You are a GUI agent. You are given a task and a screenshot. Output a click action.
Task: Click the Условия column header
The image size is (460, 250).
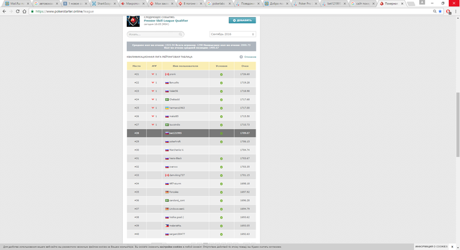pos(221,66)
